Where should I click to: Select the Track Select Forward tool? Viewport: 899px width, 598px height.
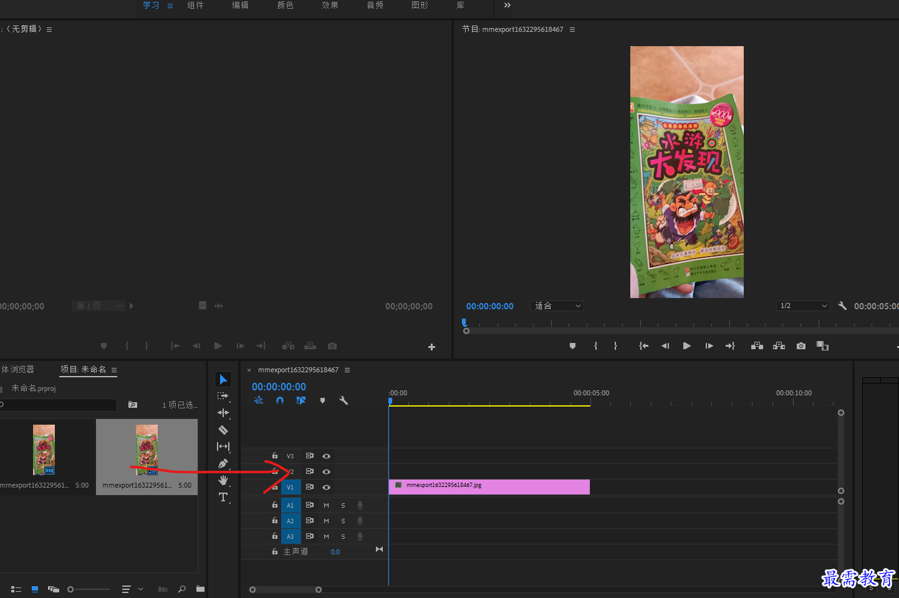[223, 396]
